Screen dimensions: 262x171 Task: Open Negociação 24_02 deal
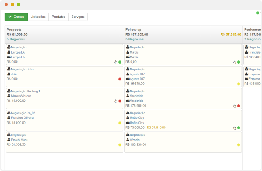click(23, 113)
